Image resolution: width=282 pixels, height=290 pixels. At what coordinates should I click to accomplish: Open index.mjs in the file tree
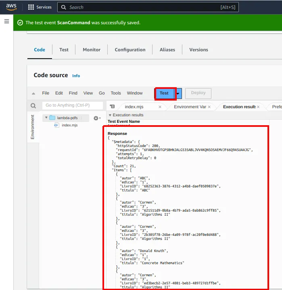[x=70, y=125]
